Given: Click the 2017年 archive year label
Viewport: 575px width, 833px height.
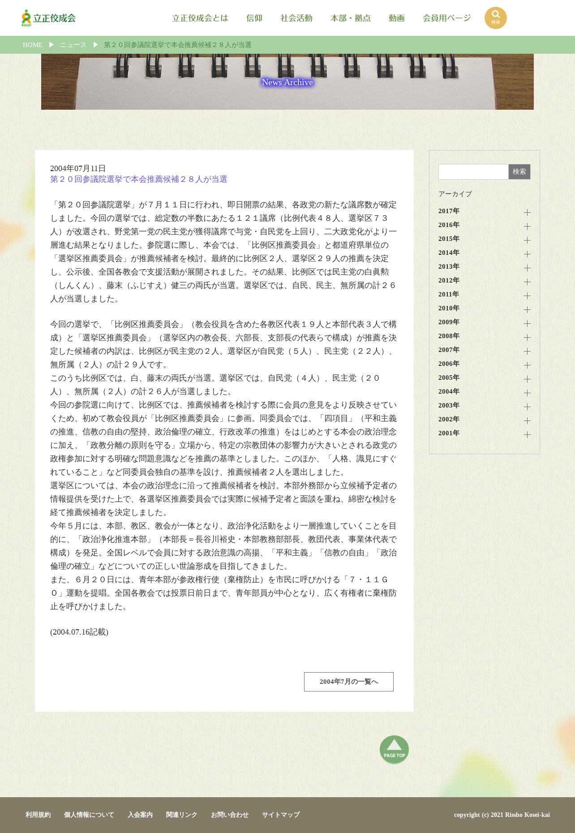Looking at the screenshot, I should (449, 211).
